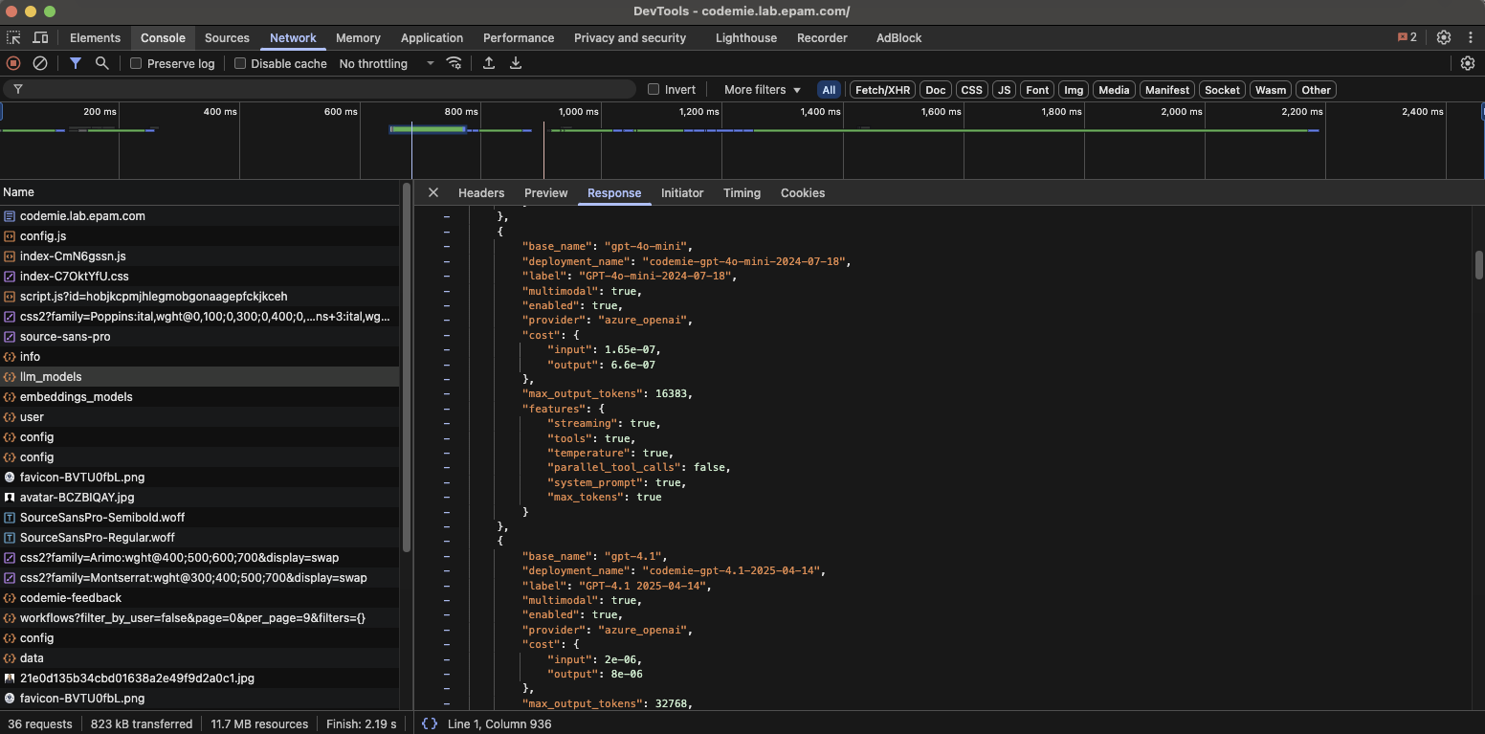Open the network filter bar
Viewport: 1485px width, 734px height.
coord(76,63)
